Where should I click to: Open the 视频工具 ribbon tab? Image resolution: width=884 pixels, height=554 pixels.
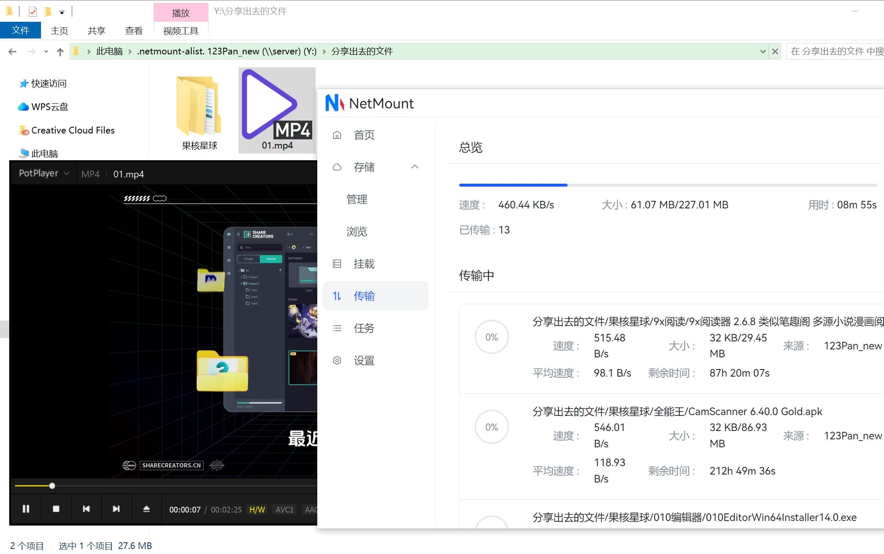click(181, 31)
